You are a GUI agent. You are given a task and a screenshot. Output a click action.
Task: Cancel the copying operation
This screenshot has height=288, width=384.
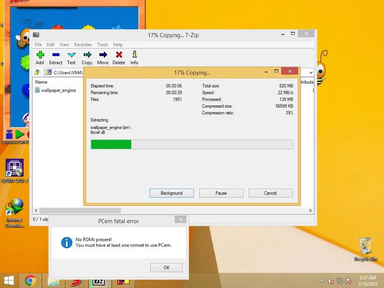click(x=270, y=193)
